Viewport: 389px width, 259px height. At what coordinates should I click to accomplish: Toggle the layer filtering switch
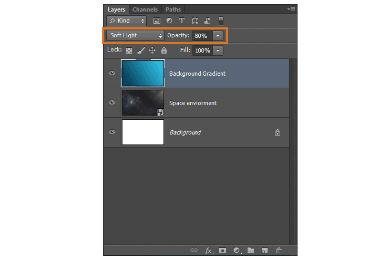coord(221,21)
